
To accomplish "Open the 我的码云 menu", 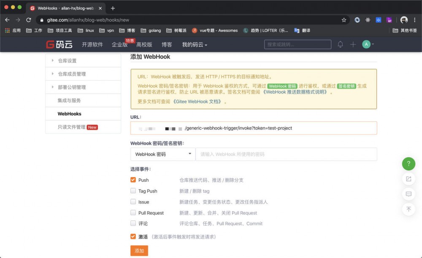I will (194, 44).
